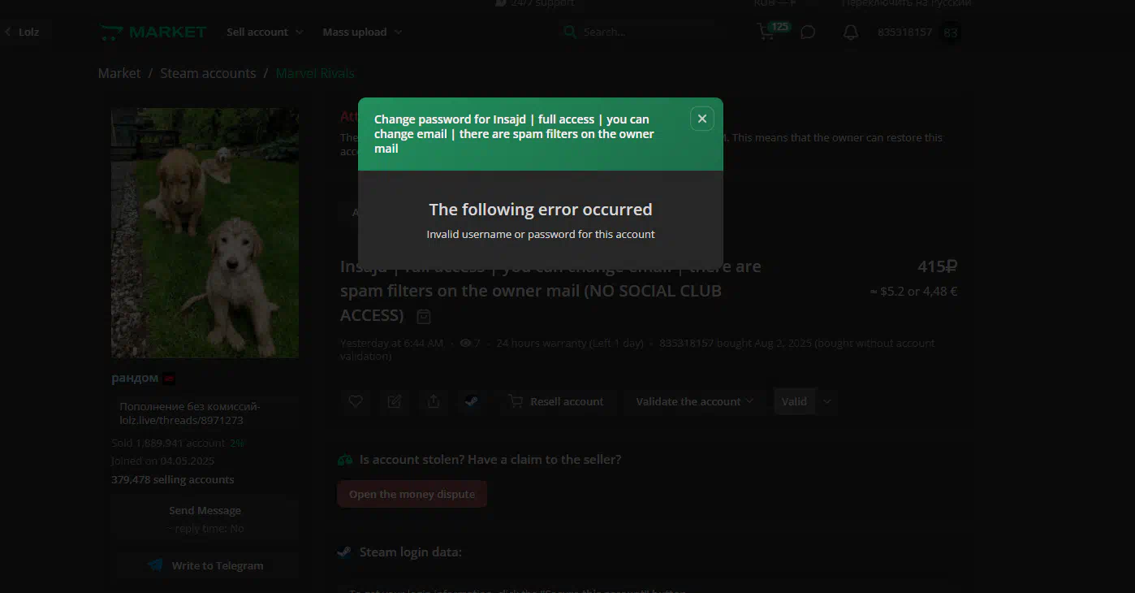The width and height of the screenshot is (1135, 593).
Task: Click the views eye icon showing 7
Action: (x=466, y=344)
